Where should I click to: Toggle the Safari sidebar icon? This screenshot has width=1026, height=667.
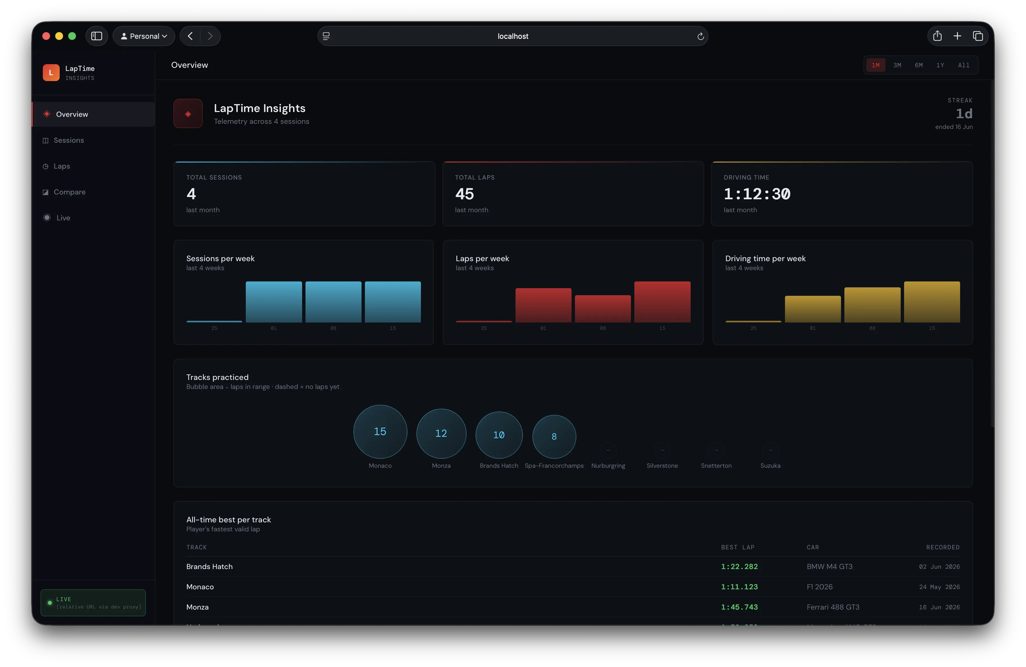point(97,36)
